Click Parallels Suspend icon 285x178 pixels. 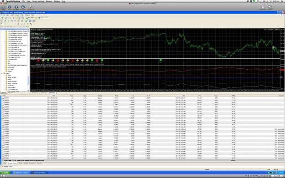[x=23, y=7]
